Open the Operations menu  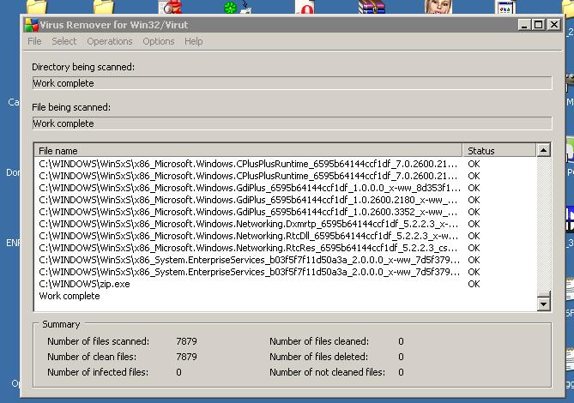click(110, 41)
